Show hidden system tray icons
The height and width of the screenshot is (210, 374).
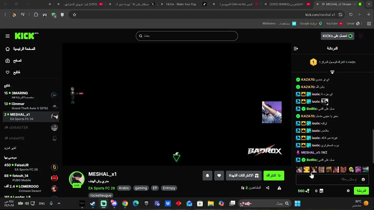pos(59,203)
